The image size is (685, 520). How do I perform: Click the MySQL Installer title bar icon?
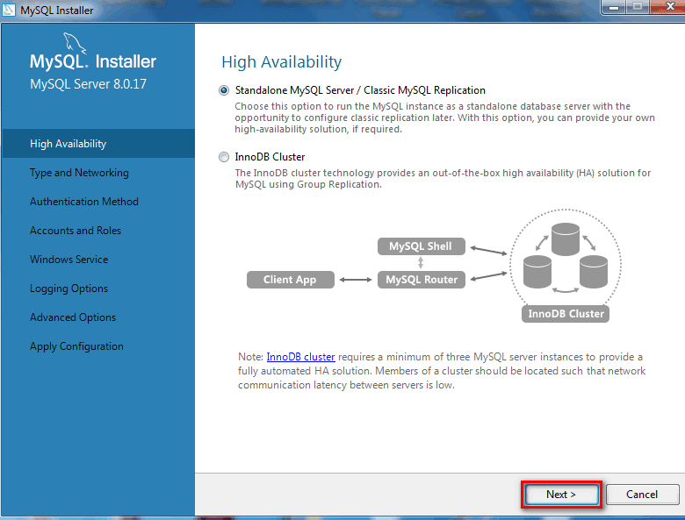9,10
